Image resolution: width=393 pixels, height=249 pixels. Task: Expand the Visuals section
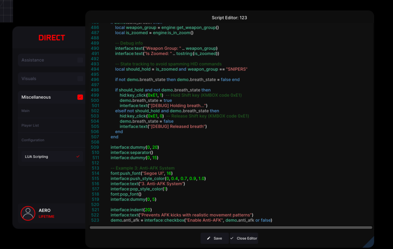[29, 79]
